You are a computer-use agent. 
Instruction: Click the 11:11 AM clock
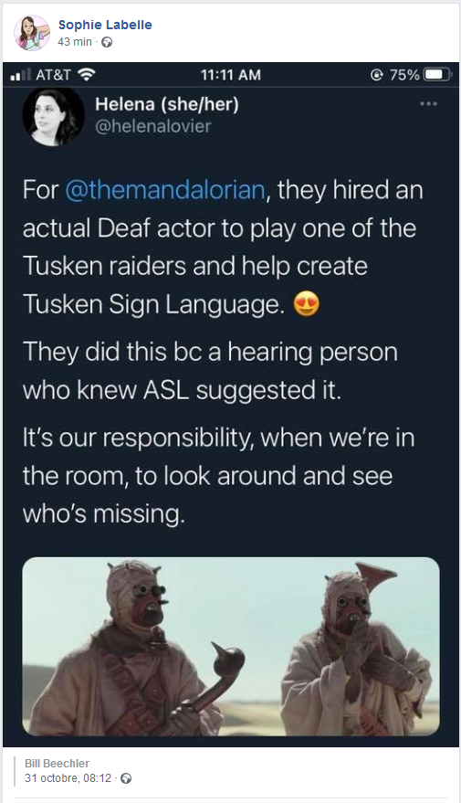click(231, 75)
